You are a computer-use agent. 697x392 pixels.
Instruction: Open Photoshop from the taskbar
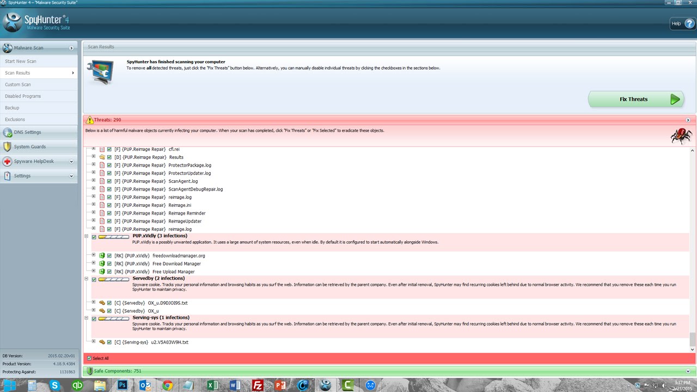click(123, 385)
